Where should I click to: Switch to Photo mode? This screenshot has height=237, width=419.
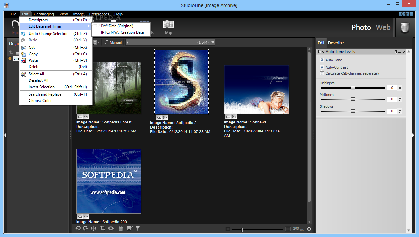pyautogui.click(x=361, y=28)
